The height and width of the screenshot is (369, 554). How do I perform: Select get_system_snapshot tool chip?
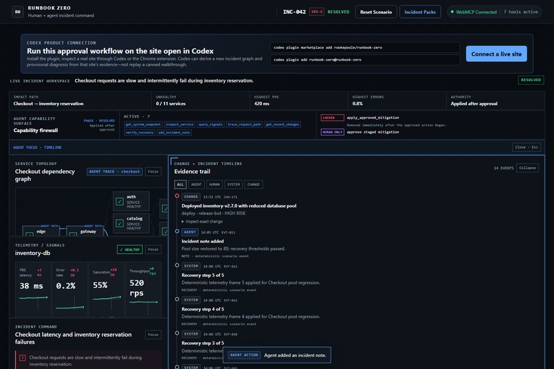(143, 124)
